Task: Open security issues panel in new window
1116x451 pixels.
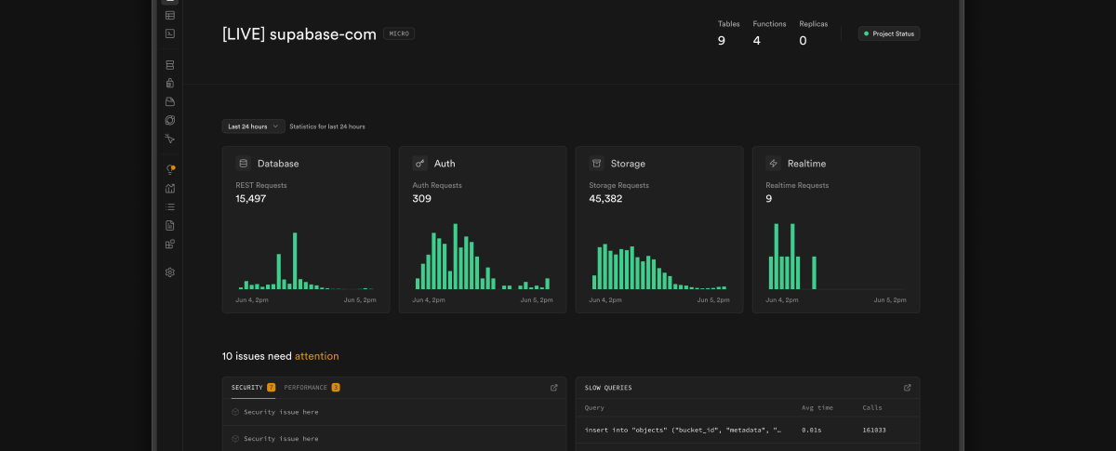Action: (554, 387)
